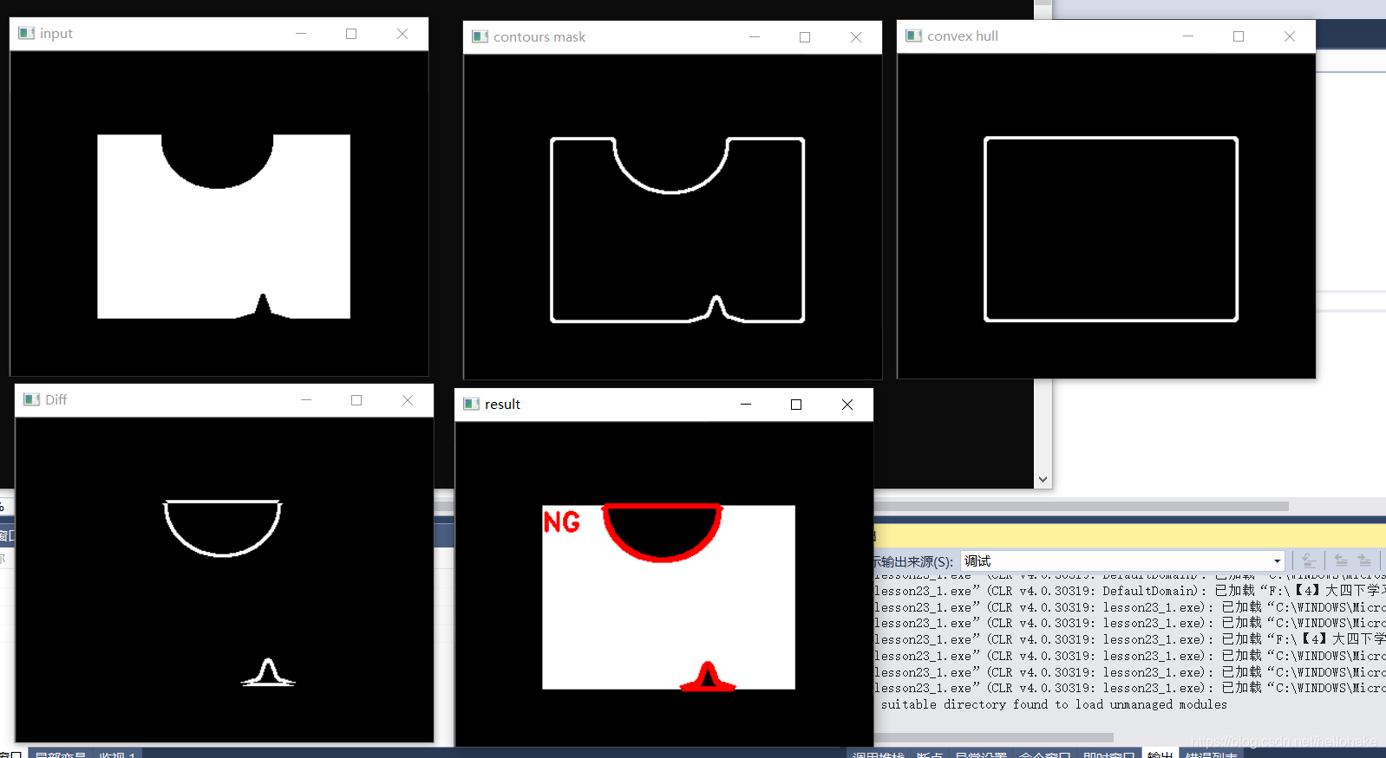Minimize the convex hull window
Screen dimensions: 1386x758
(1188, 36)
